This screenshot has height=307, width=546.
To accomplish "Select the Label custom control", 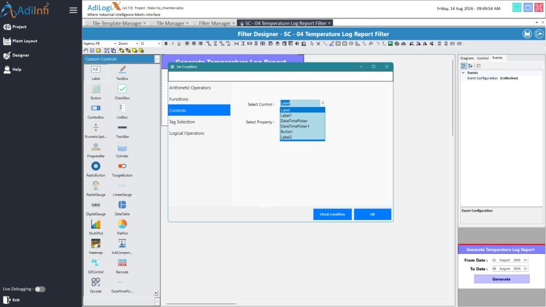I will [x=95, y=73].
